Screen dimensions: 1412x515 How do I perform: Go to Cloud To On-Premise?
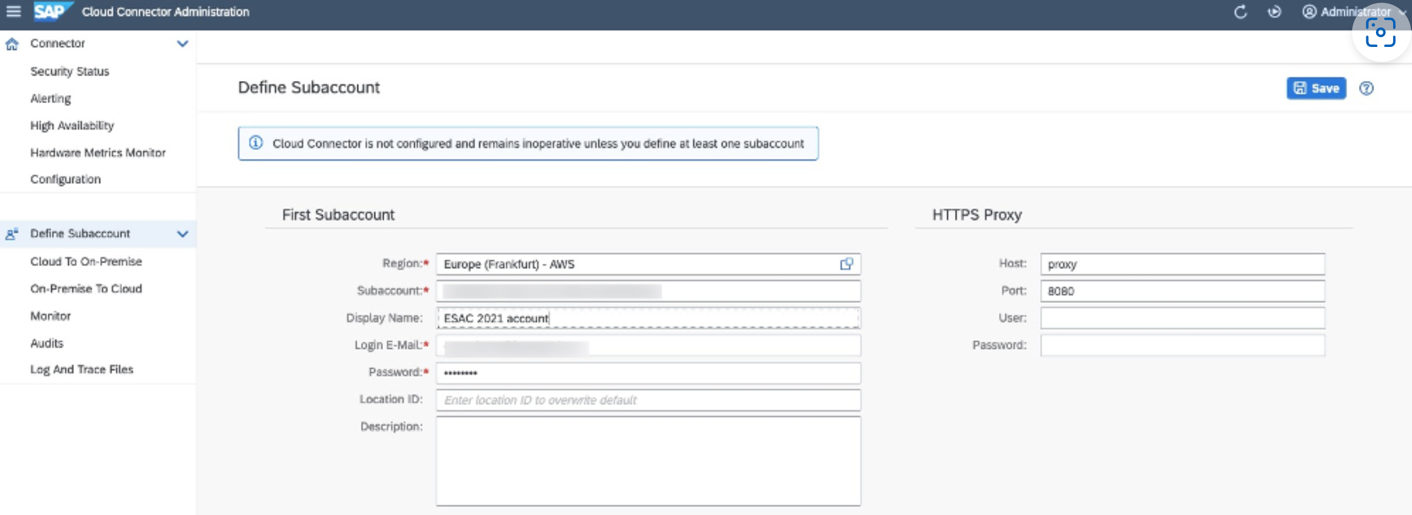click(x=86, y=261)
